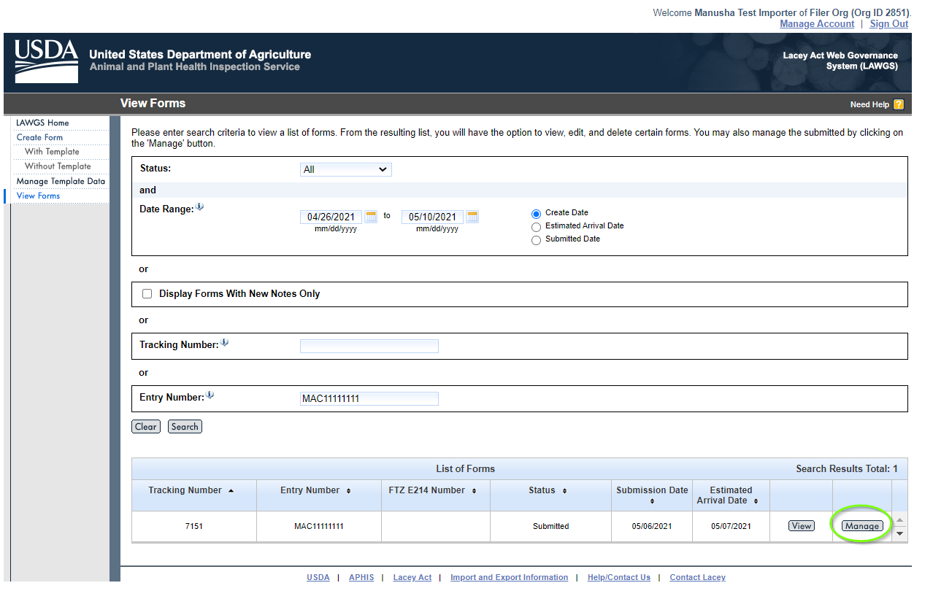Select the Submitted Date radio option
The image size is (933, 591).
pyautogui.click(x=536, y=240)
